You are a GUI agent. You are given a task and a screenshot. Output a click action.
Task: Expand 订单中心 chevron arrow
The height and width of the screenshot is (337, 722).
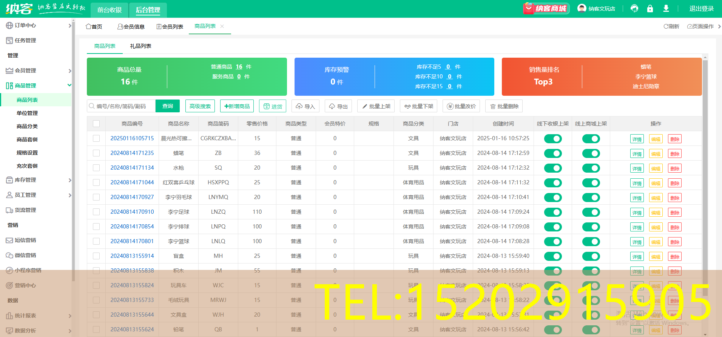[70, 26]
